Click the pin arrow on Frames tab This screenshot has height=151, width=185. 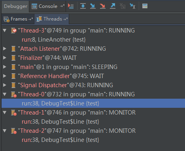(x=30, y=19)
